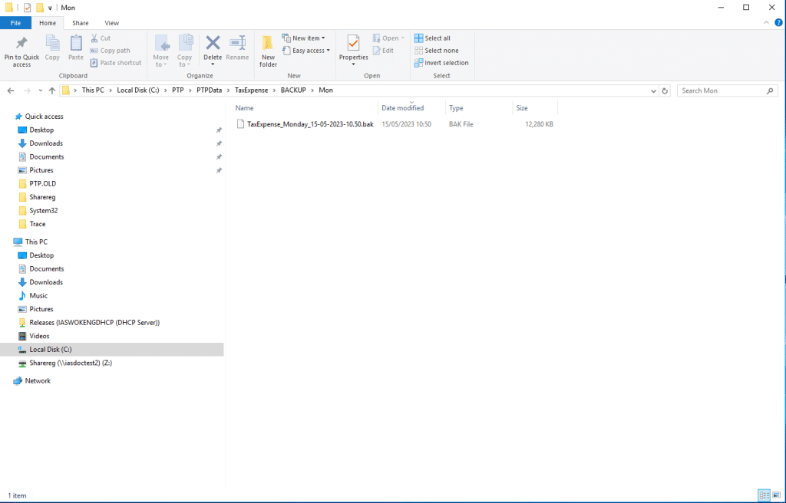Screen dimensions: 786x503
Task: Click Select none in ribbon
Action: click(436, 51)
